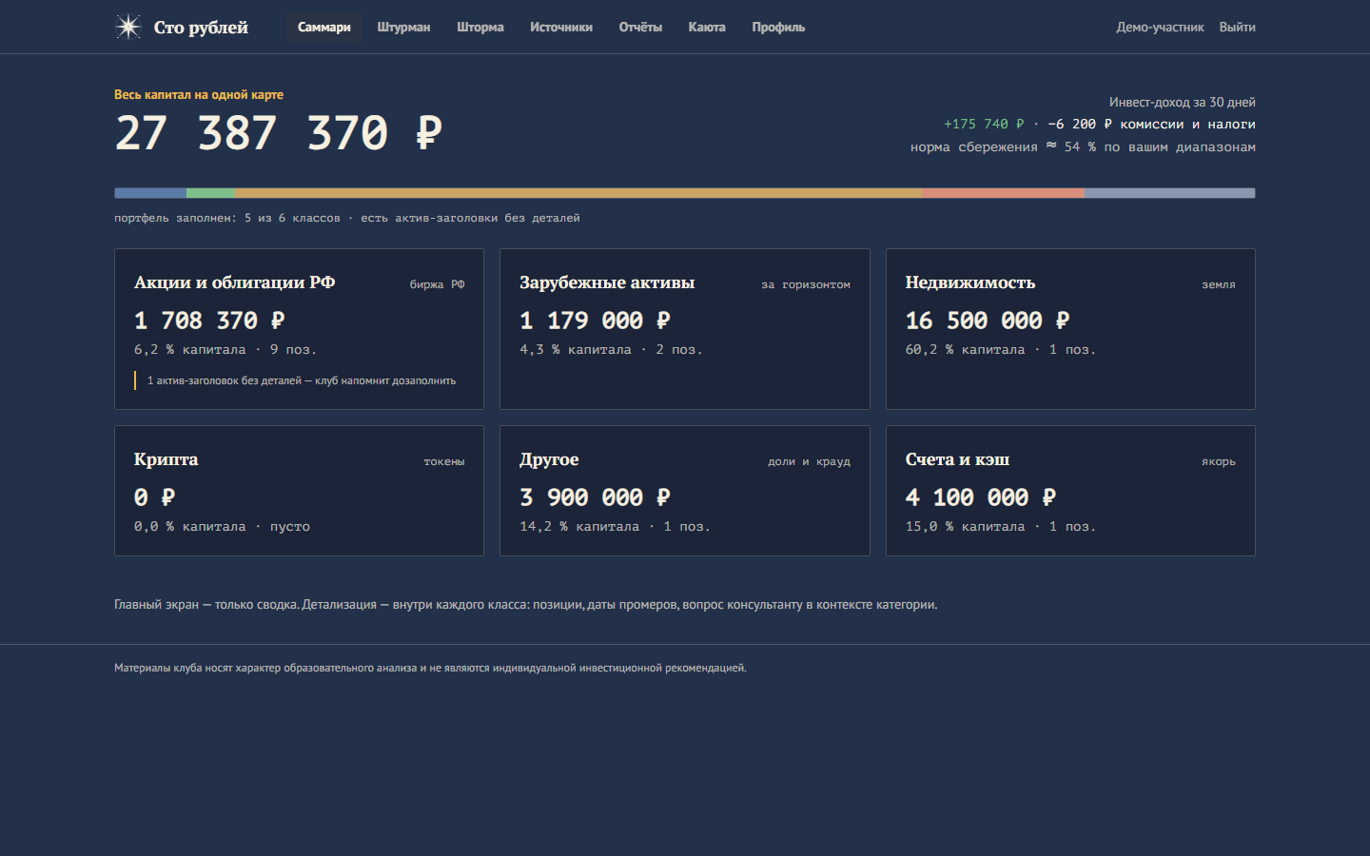Click the Демо-участник user label

(x=1160, y=27)
